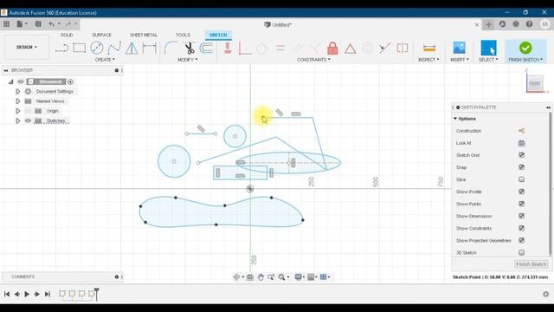Open the INSPECT dropdown menu
554x312 pixels.
[x=429, y=60]
